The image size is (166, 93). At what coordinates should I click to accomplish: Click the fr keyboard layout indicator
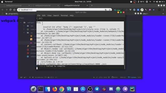(x=150, y=2)
